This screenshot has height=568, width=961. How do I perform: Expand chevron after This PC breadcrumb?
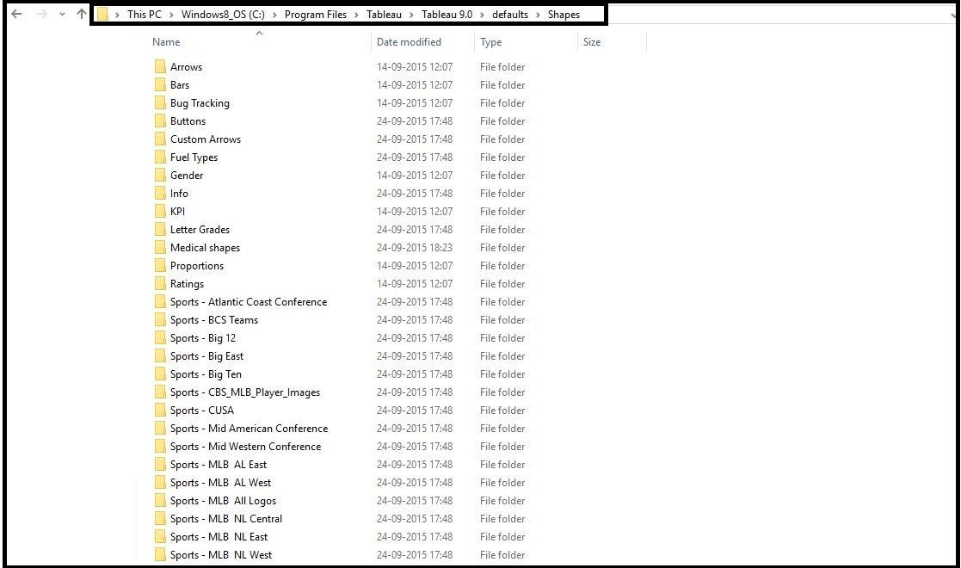(171, 15)
